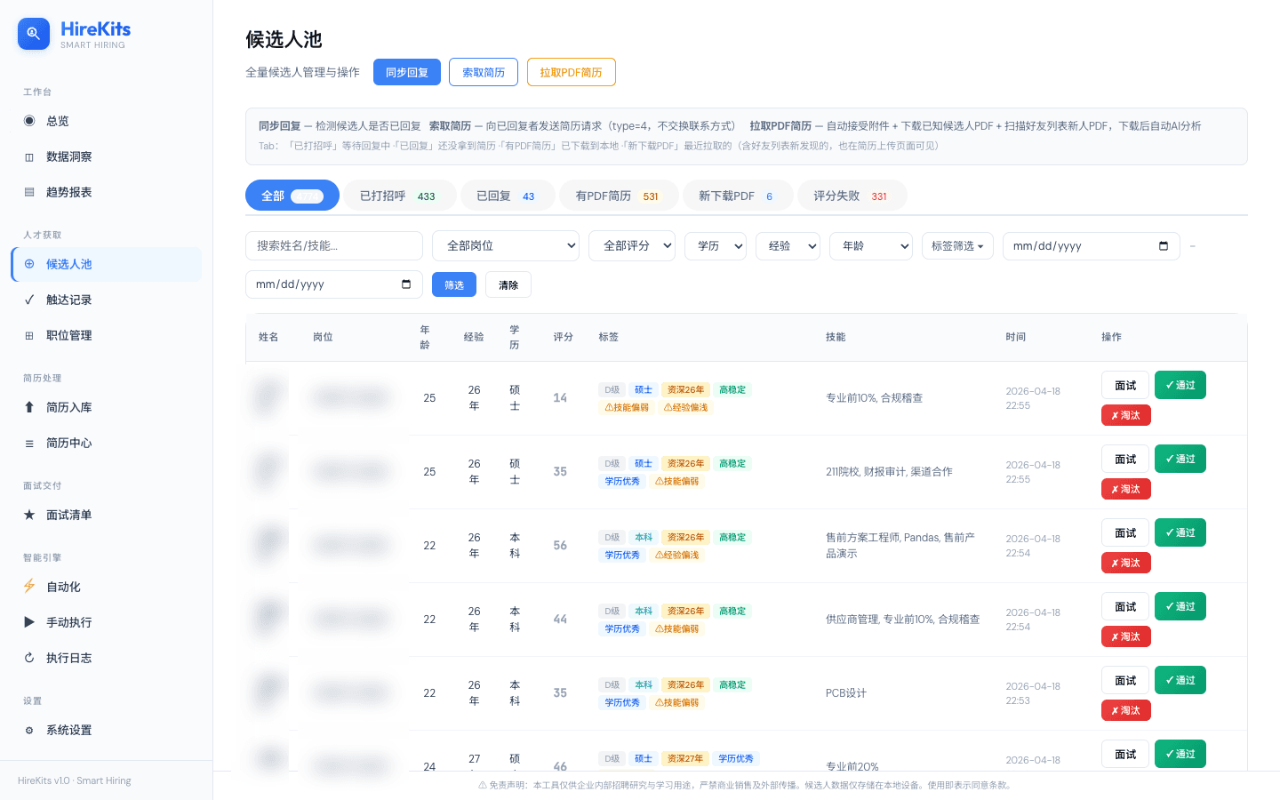Switch to 全部 tab

click(292, 196)
